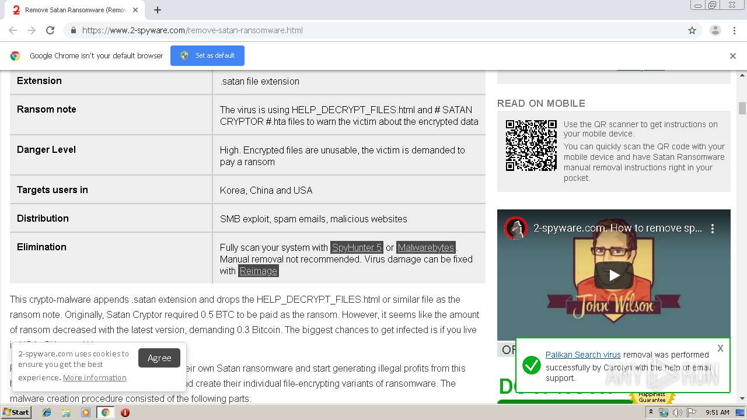
Task: Select the Danger Level row label
Action: point(46,150)
